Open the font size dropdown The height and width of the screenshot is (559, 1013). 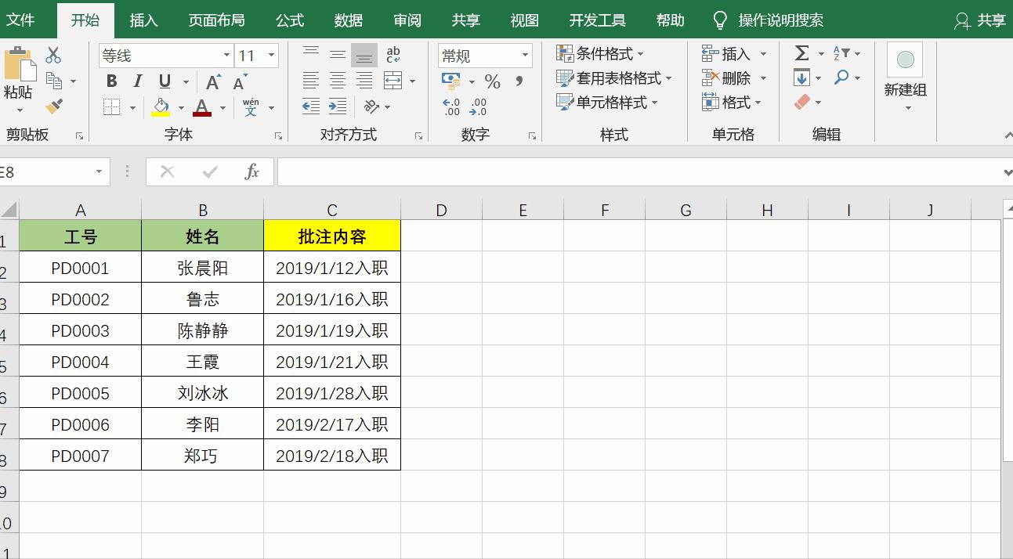tap(273, 56)
